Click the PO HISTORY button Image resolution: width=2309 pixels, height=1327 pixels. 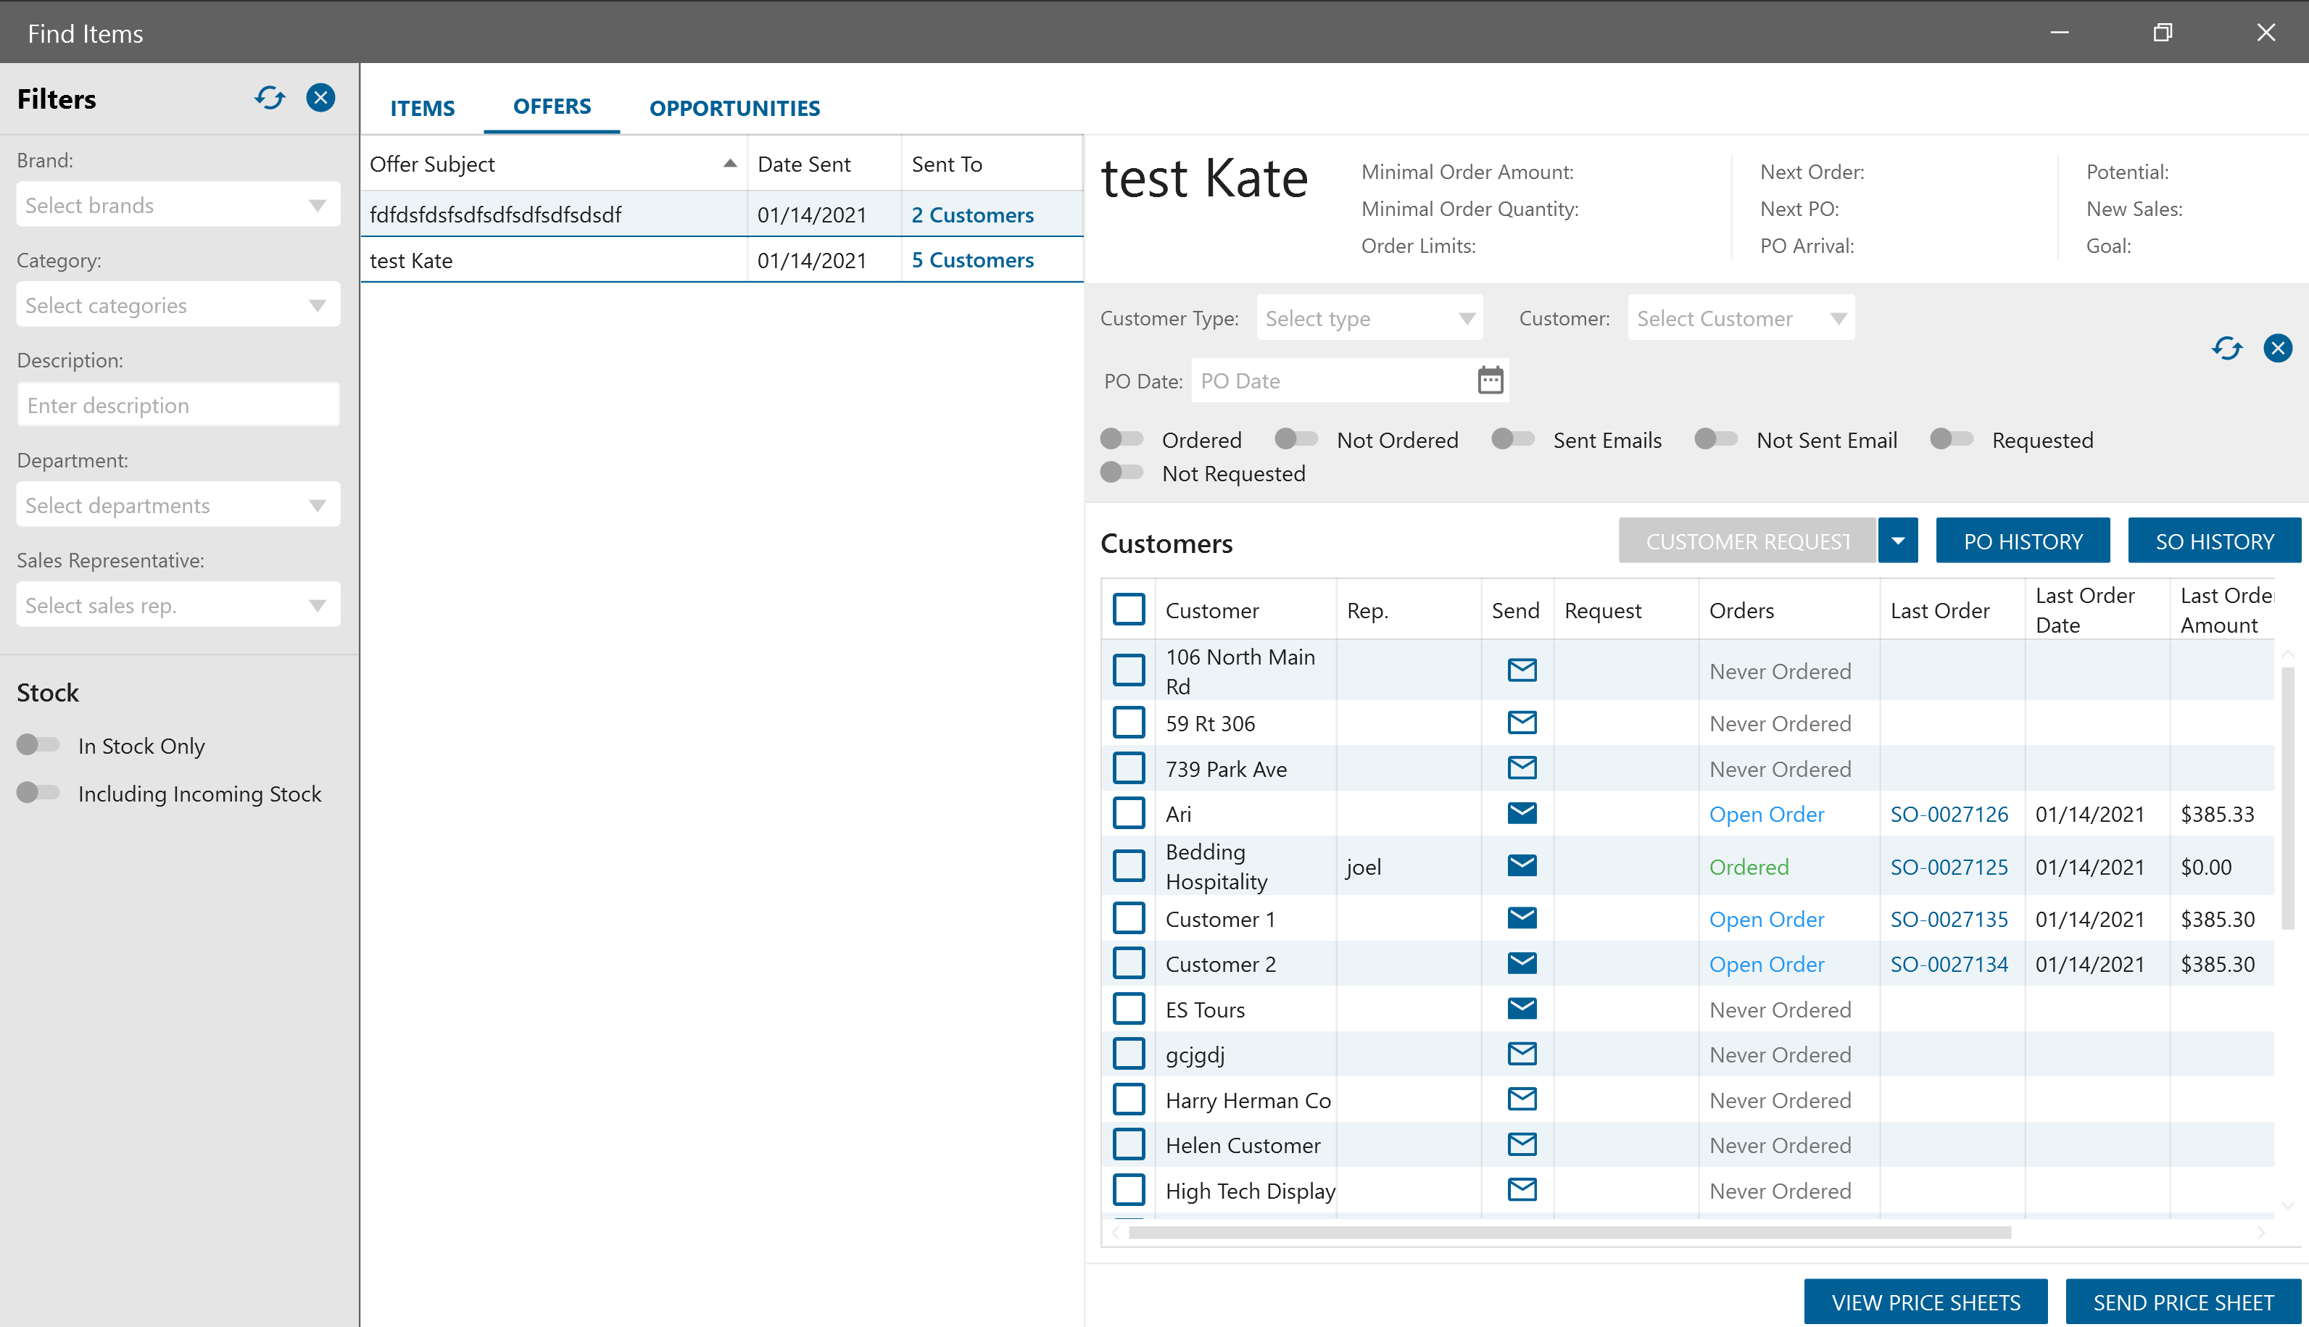pyautogui.click(x=2022, y=541)
